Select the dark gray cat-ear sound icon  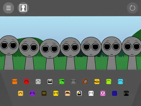(73, 82)
